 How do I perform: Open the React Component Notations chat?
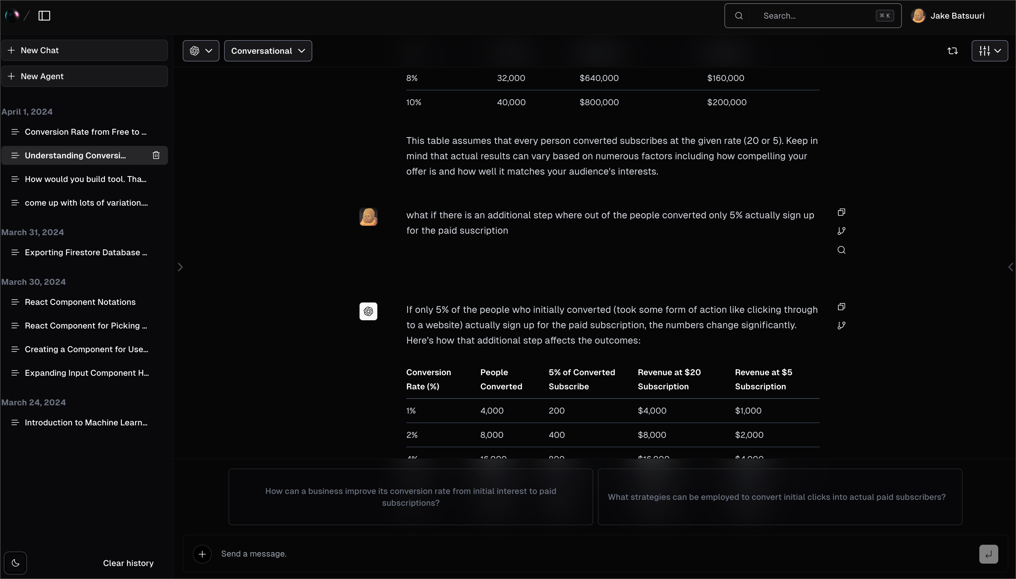80,302
